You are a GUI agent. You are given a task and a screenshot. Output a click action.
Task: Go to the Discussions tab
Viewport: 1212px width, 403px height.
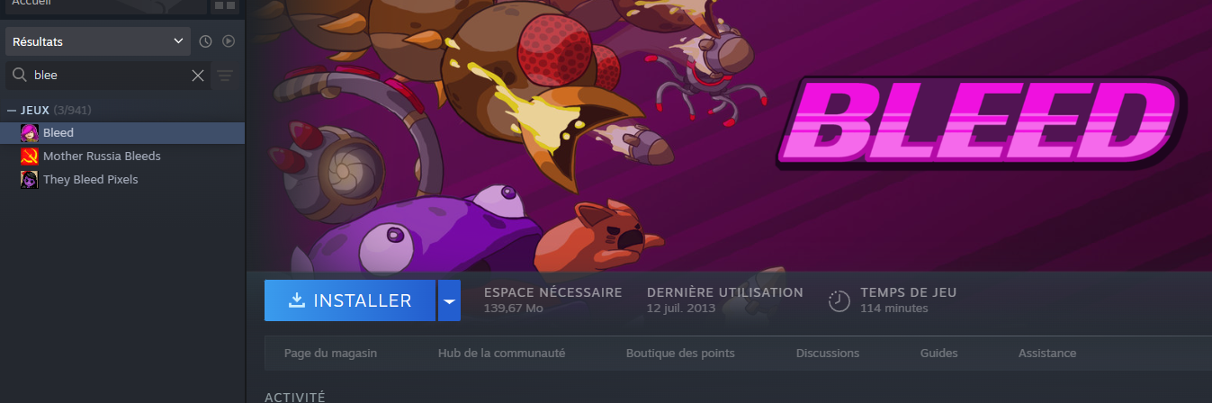point(828,354)
